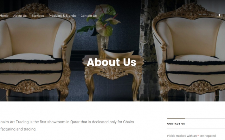225x140 pixels.
Task: Click the CONTACT US sidebar heading
Action: click(176, 124)
